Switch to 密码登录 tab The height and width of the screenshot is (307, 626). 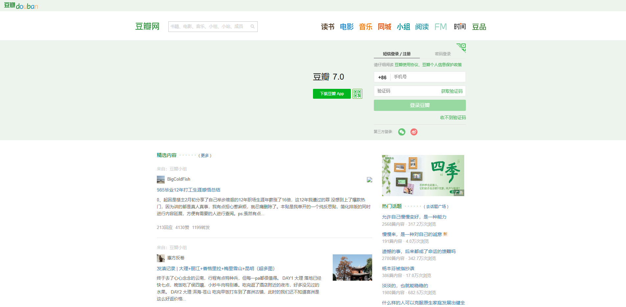pyautogui.click(x=443, y=54)
